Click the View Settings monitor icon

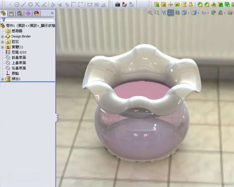click(230, 13)
